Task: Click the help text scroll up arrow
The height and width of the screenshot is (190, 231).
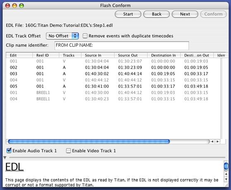Action: coord(226,174)
